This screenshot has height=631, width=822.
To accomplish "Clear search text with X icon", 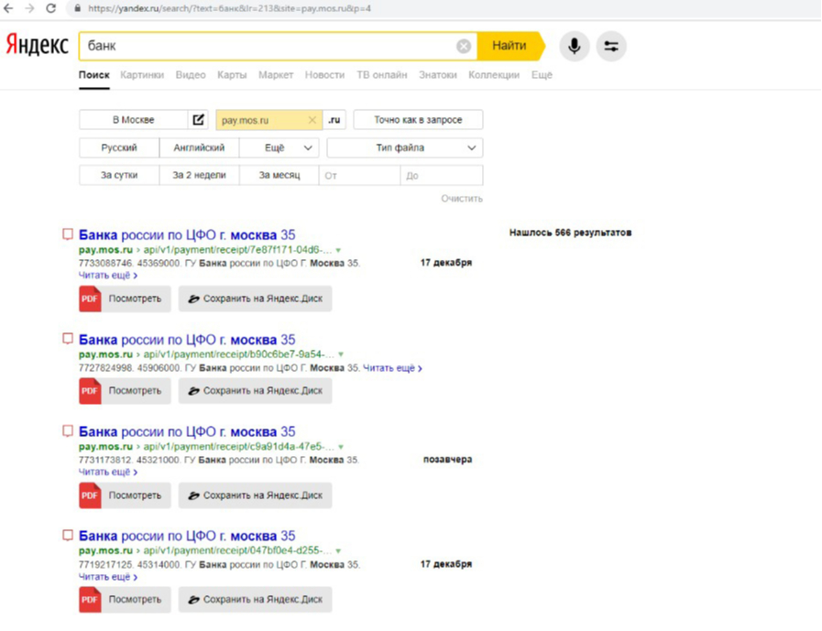I will [x=464, y=46].
